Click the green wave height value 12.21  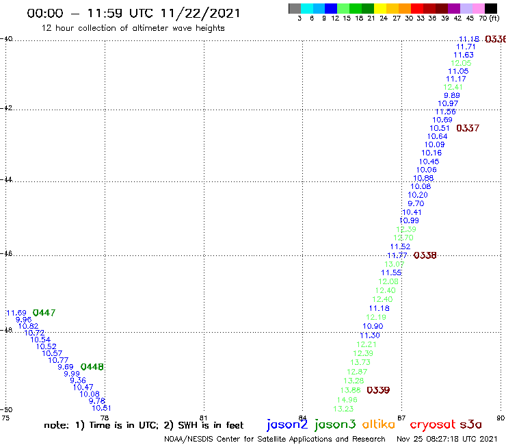(x=367, y=344)
